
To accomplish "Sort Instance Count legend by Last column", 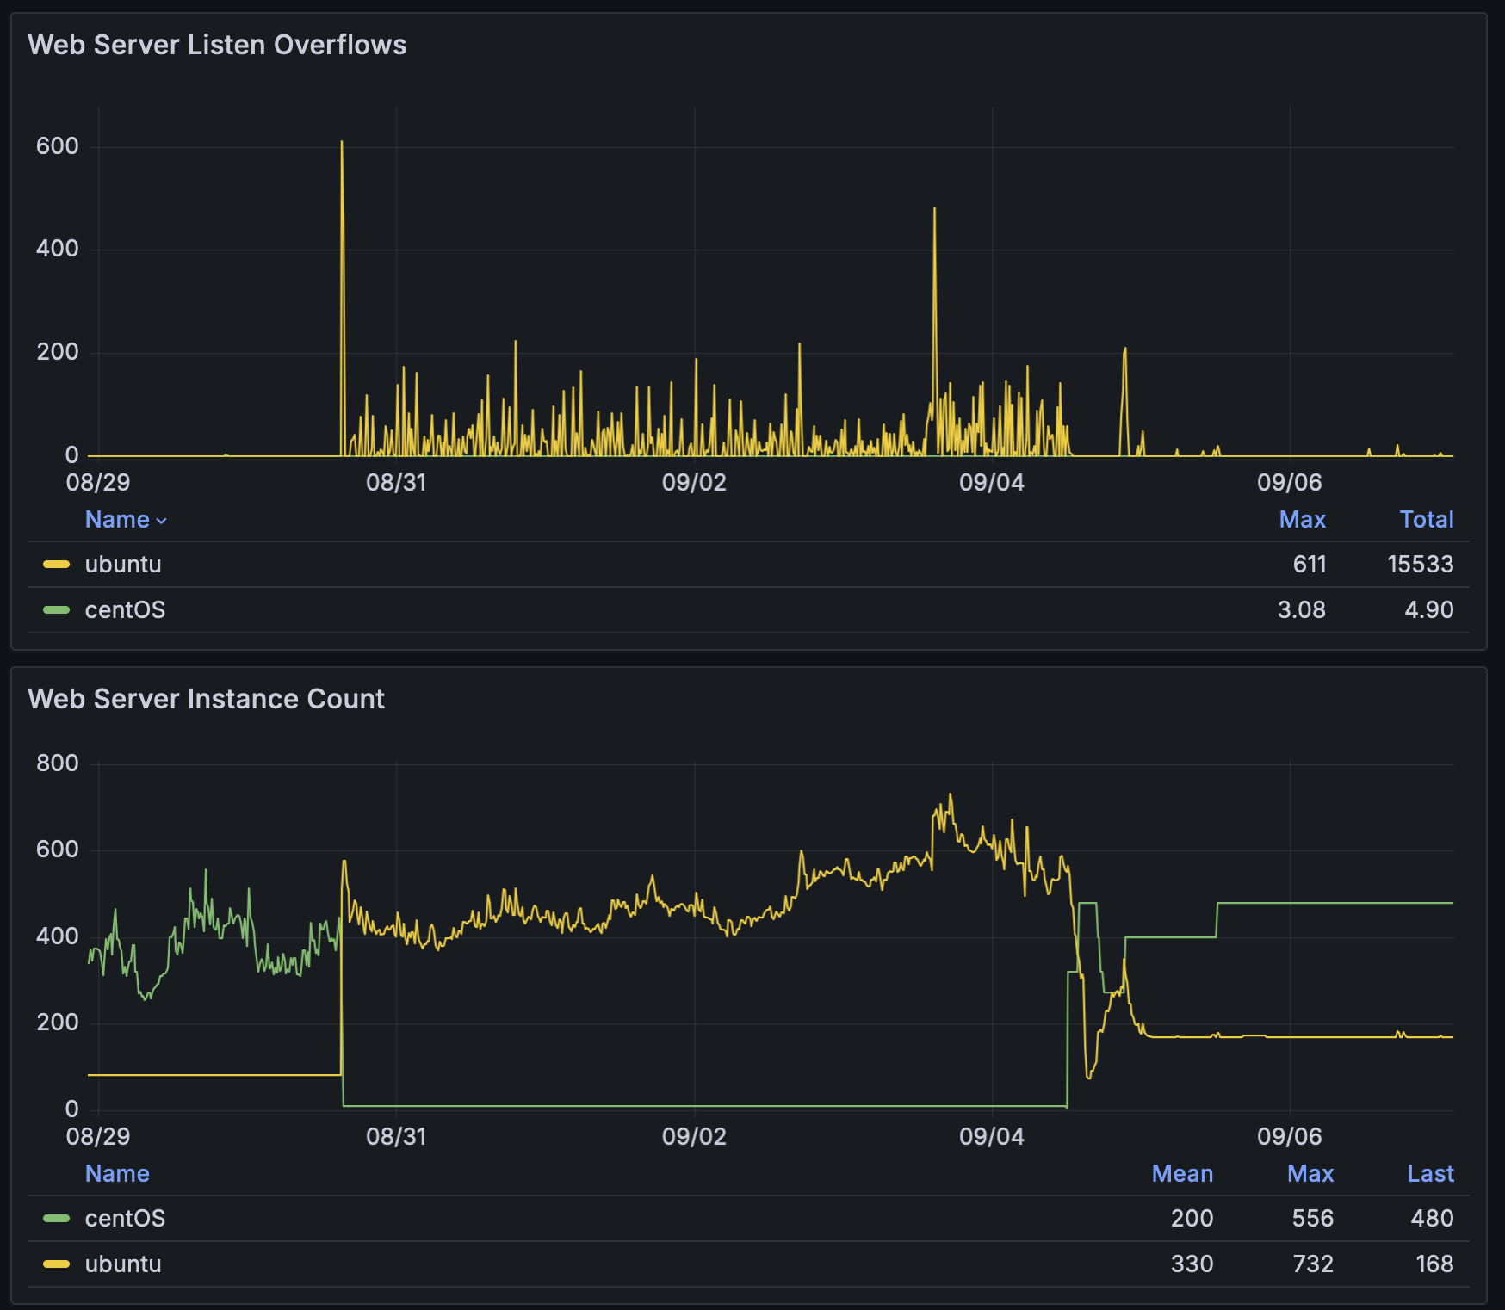I will pos(1430,1174).
